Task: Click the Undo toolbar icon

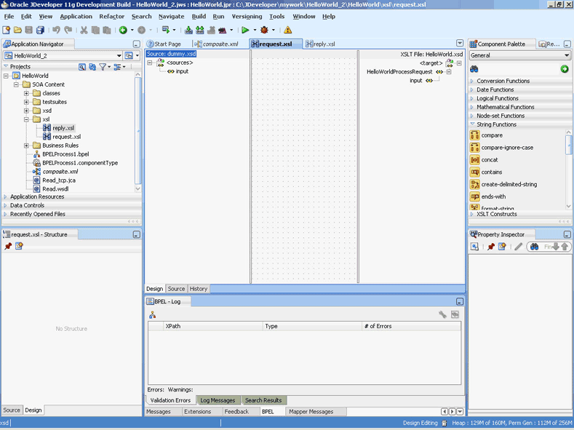Action: [x=56, y=30]
